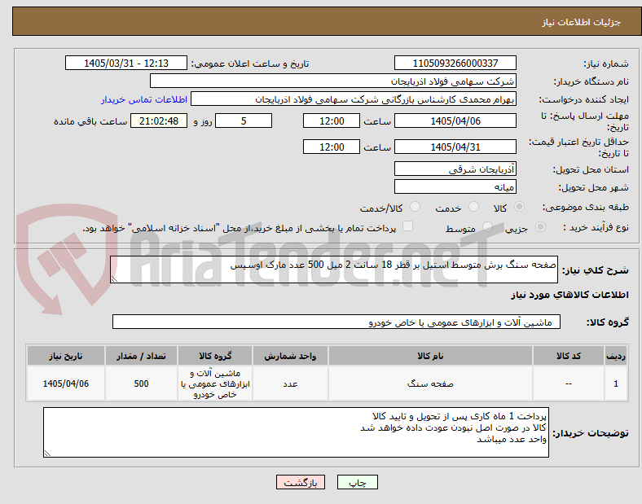
Task: Click the goods group field ماشین آلات
Action: [336, 322]
